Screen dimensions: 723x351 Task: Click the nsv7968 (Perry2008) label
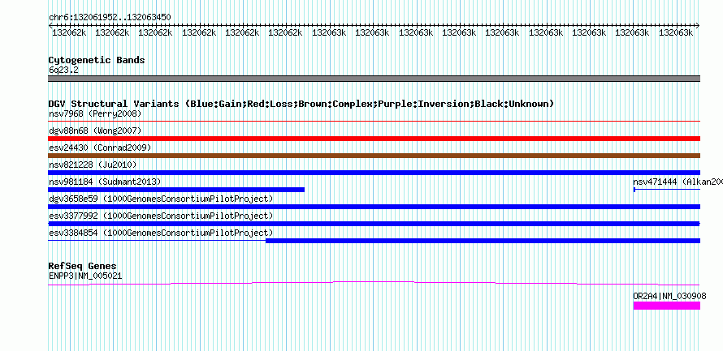pyautogui.click(x=94, y=113)
